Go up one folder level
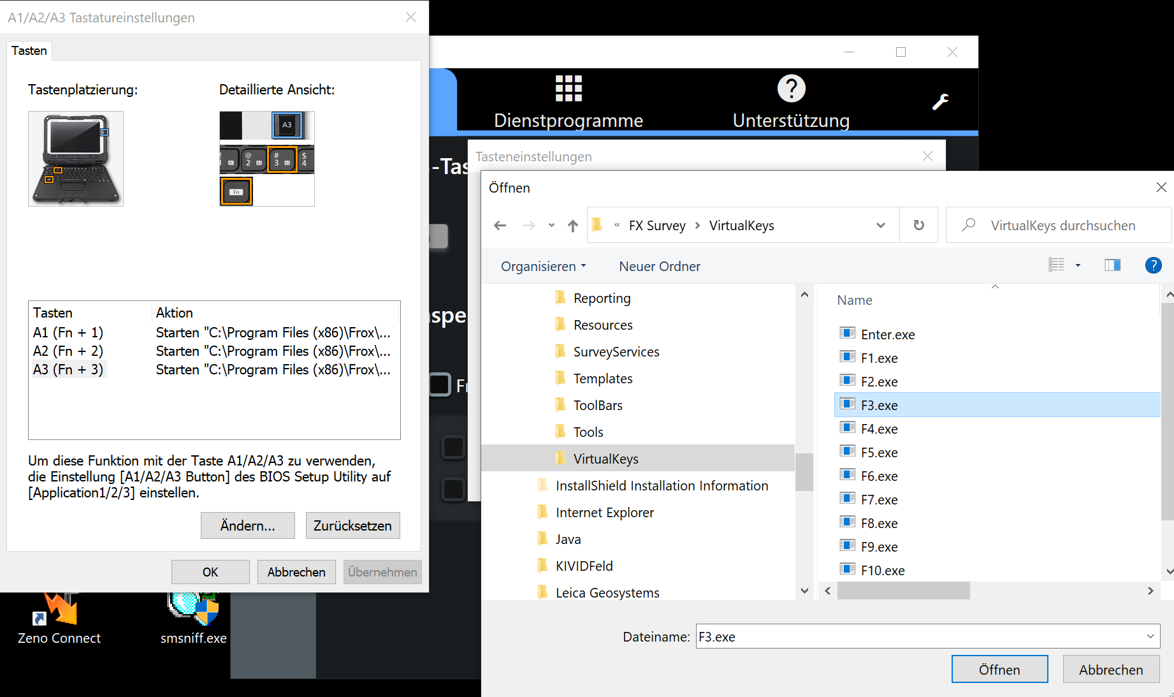The width and height of the screenshot is (1174, 697). pos(572,226)
